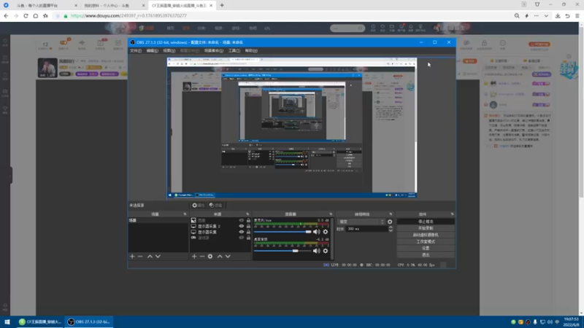Open the 工具 menu in OBS
The height and width of the screenshot is (328, 584).
234,50
